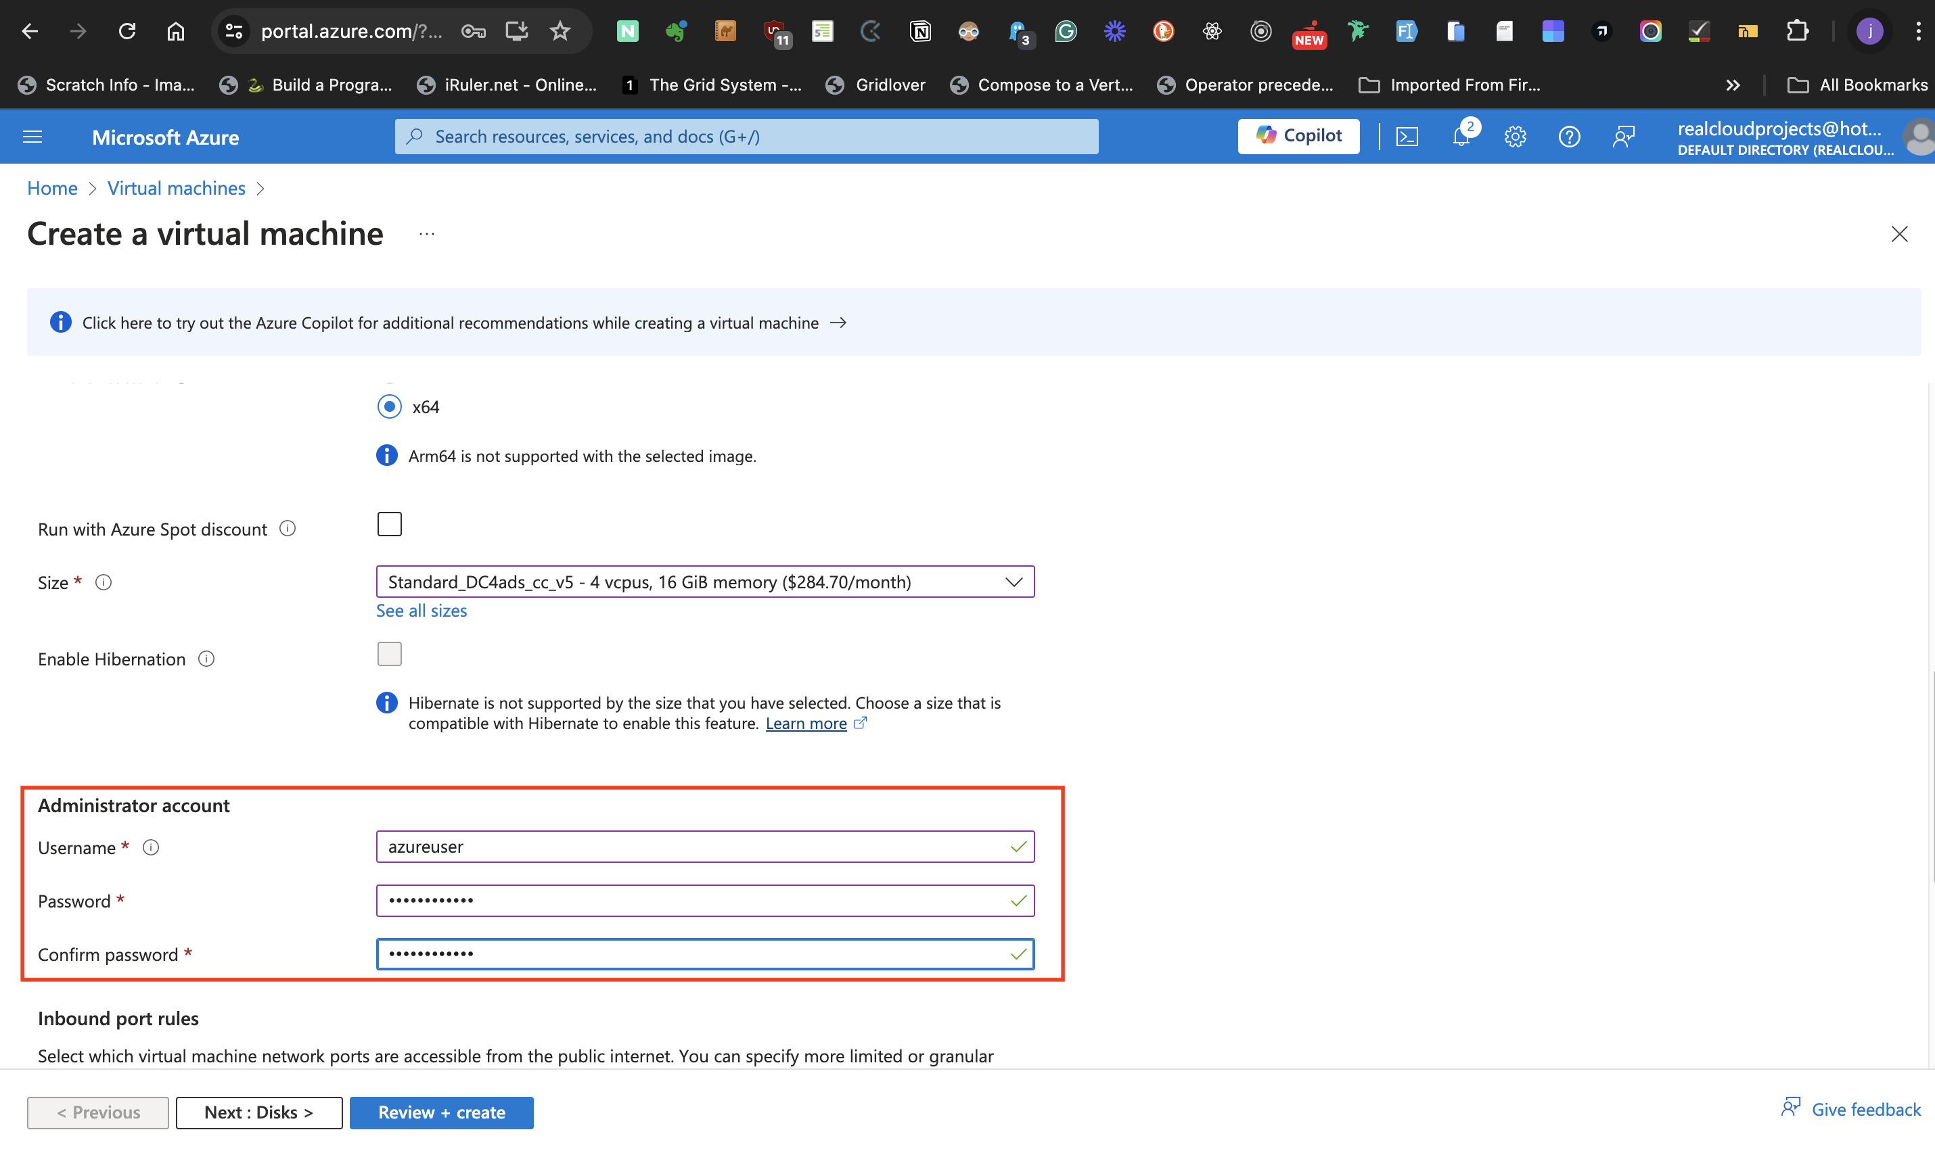Viewport: 1935px width, 1155px height.
Task: Click the Review + create button
Action: 440,1112
